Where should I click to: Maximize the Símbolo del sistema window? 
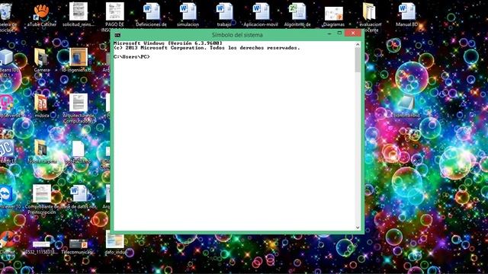tap(339, 33)
